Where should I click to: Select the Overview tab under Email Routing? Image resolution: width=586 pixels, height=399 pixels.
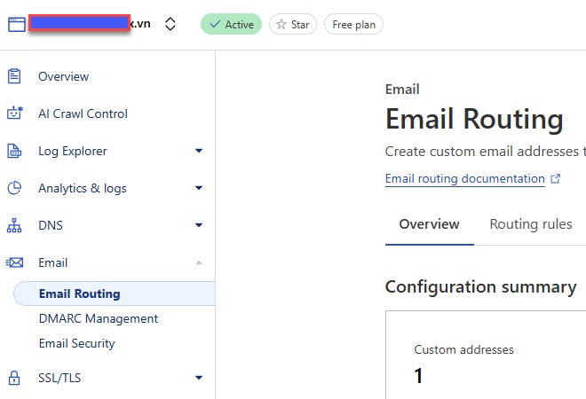click(429, 224)
